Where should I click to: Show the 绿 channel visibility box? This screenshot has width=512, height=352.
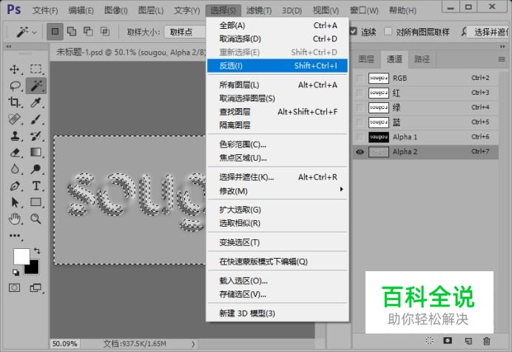pos(360,107)
